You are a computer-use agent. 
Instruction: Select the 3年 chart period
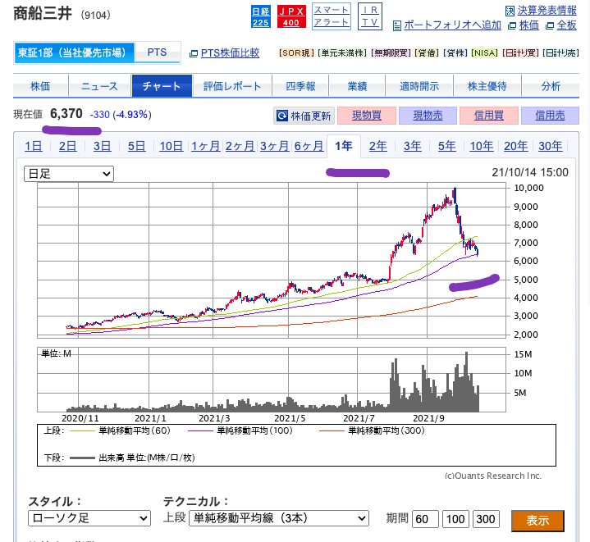[x=413, y=146]
